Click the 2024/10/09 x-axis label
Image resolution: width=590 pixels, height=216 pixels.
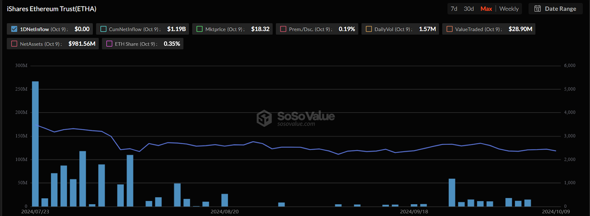coord(556,212)
